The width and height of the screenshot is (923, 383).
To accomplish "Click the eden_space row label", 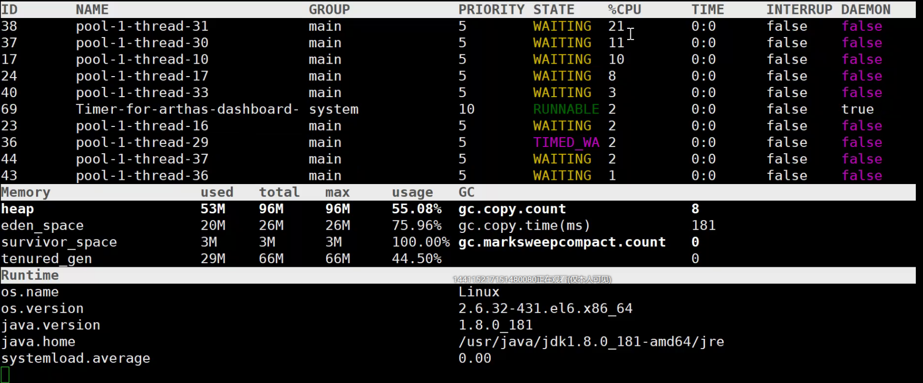I will pos(42,226).
